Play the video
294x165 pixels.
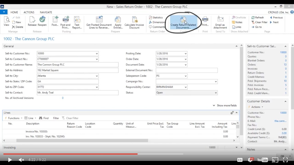point(10,160)
